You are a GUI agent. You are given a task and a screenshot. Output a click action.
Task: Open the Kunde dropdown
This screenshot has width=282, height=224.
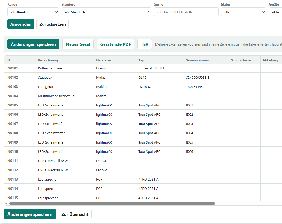coord(33,12)
